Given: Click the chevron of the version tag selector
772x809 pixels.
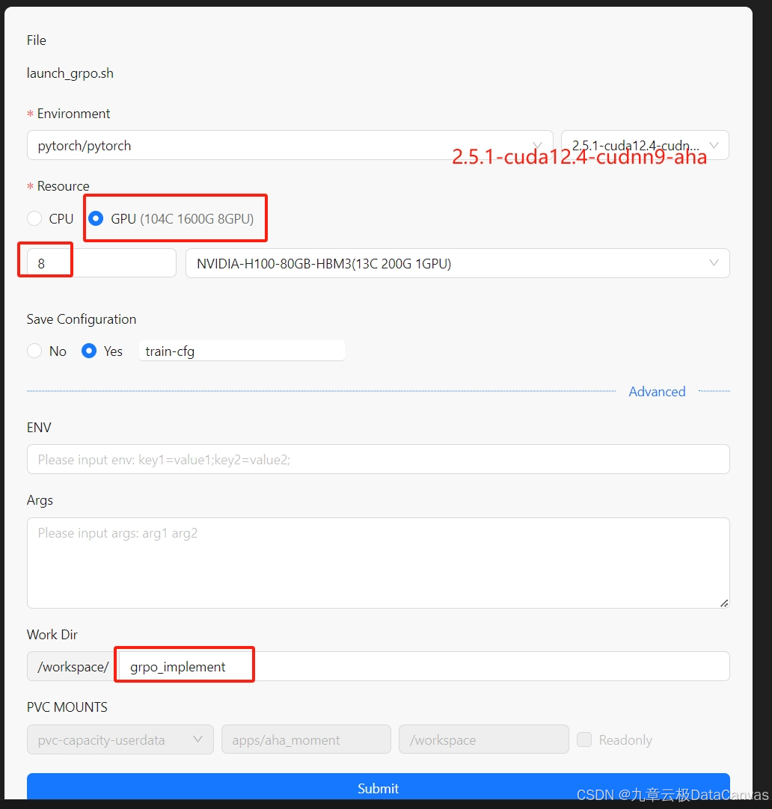Looking at the screenshot, I should 714,146.
